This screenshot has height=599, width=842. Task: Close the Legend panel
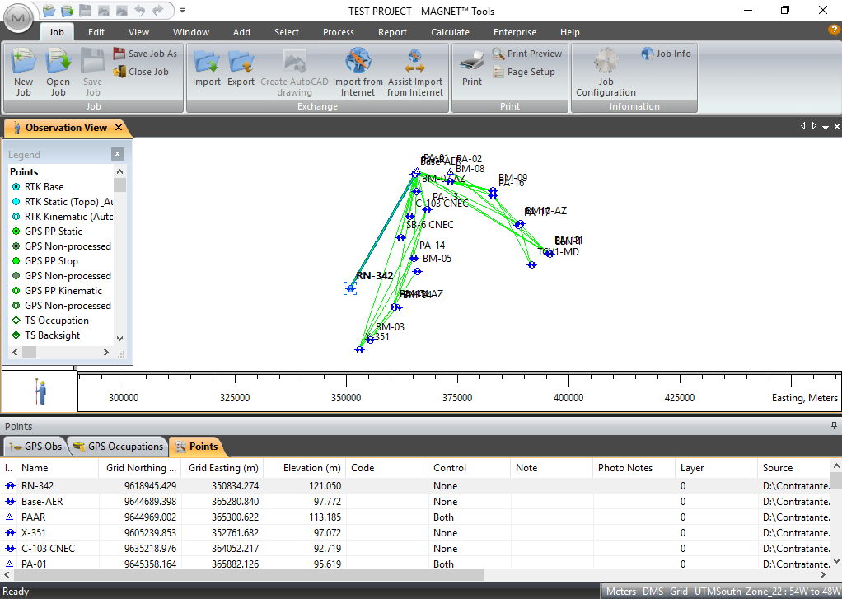coord(117,154)
